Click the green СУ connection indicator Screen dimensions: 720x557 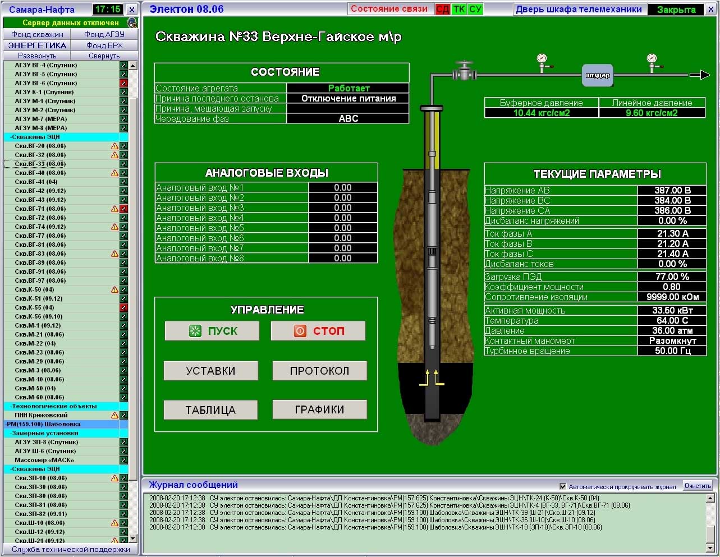coord(475,10)
